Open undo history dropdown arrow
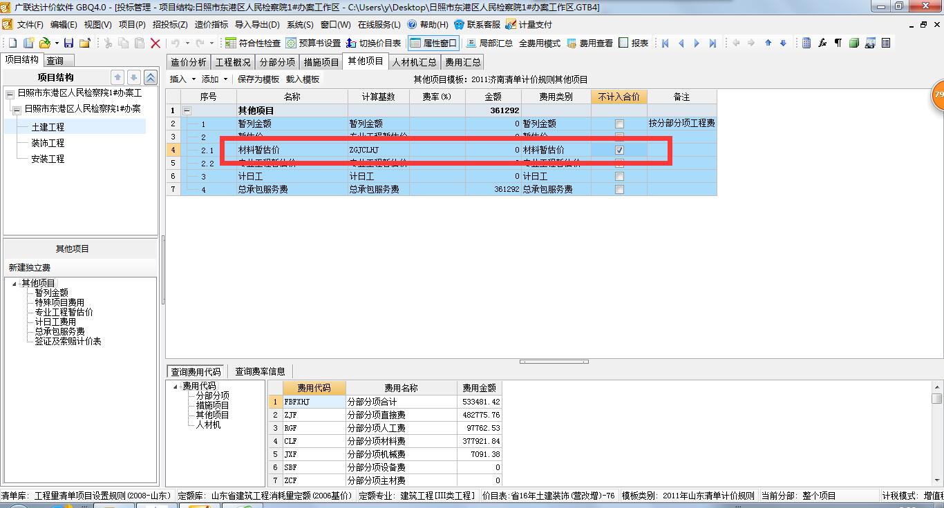Image resolution: width=944 pixels, height=508 pixels. (x=187, y=43)
